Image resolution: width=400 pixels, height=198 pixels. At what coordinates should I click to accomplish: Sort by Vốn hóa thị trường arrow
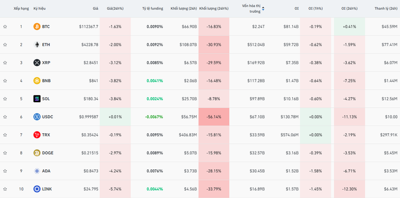pyautogui.click(x=263, y=8)
